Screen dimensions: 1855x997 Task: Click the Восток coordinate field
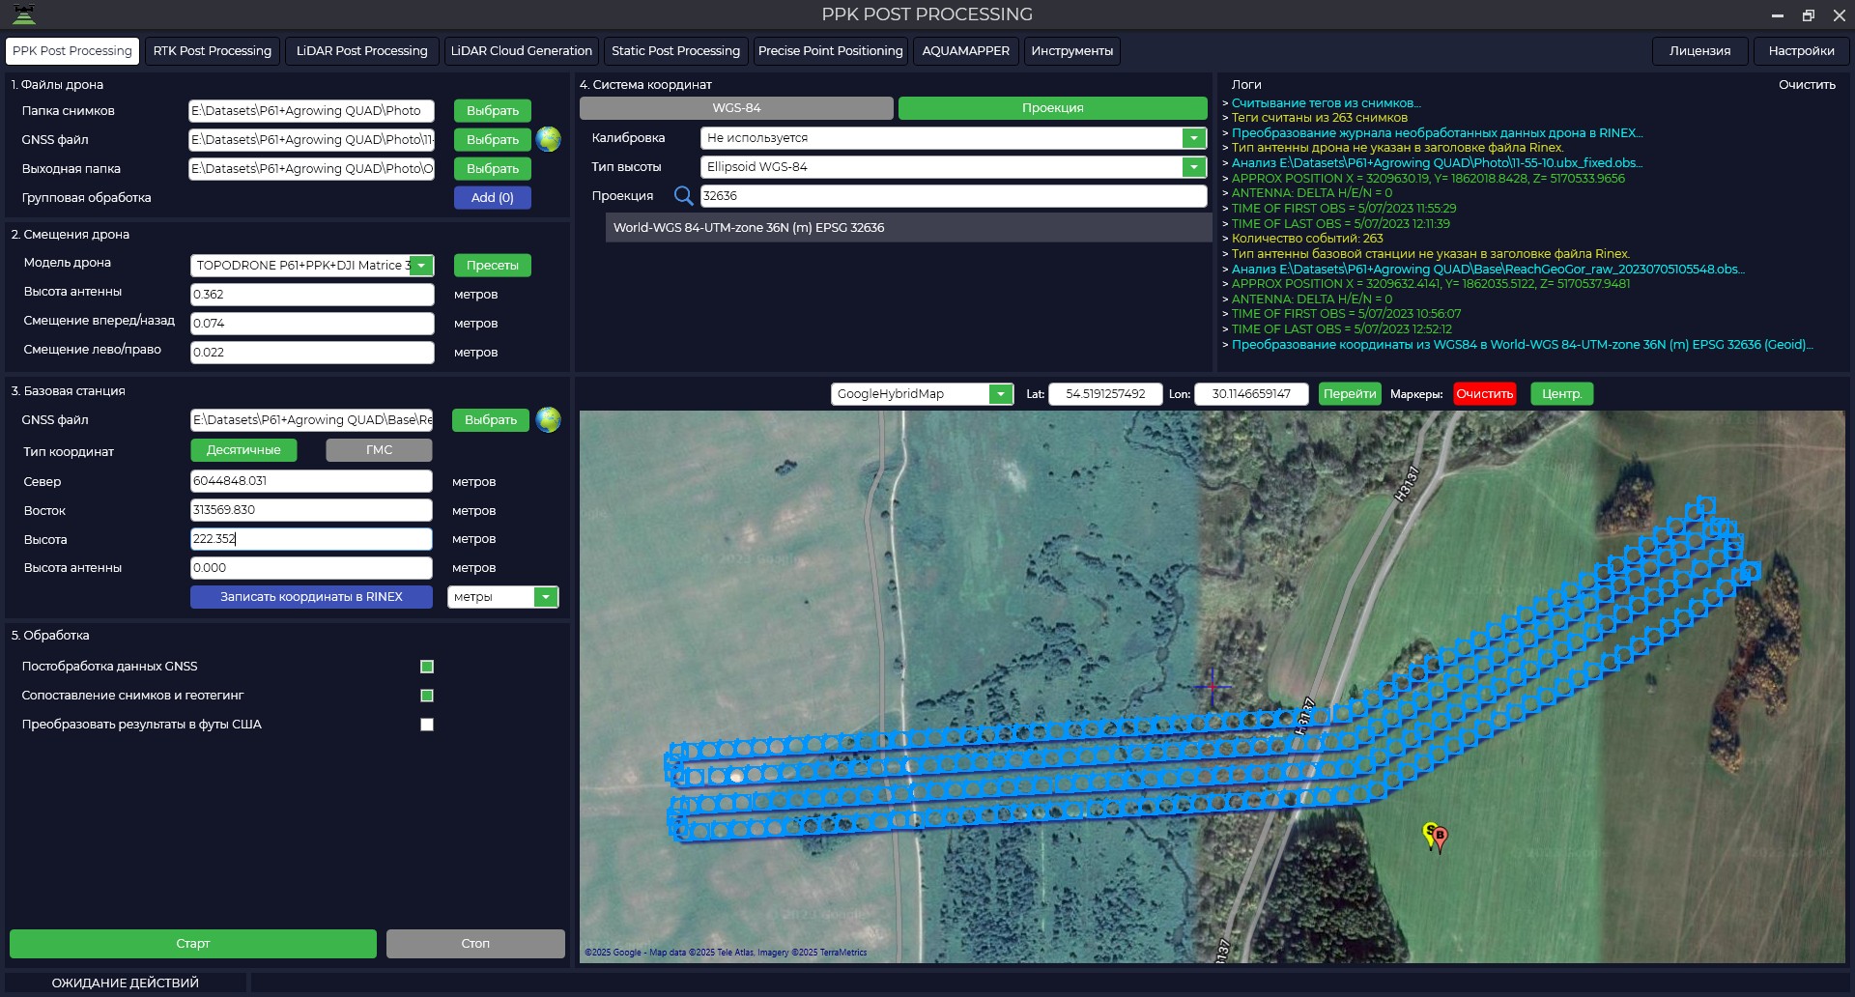[x=311, y=510]
